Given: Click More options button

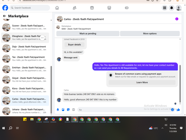Looking at the screenshot, I should (x=150, y=34).
